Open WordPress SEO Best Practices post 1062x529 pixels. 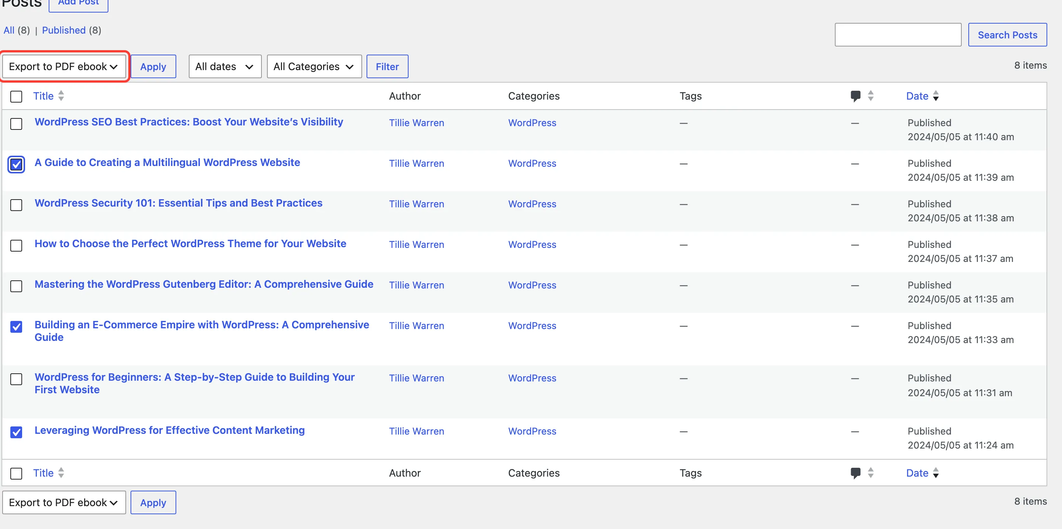[x=189, y=122]
